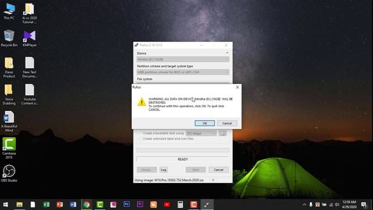Screen dimensions: 373x210
Task: Open File Explorer from taskbar
Action: point(19,205)
